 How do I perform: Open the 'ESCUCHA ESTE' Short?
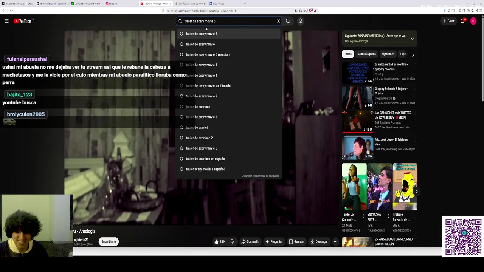380,187
